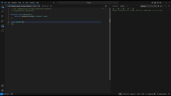Open the Run menu
Image resolution: width=171 pixels, height=96 pixels.
(27, 3)
